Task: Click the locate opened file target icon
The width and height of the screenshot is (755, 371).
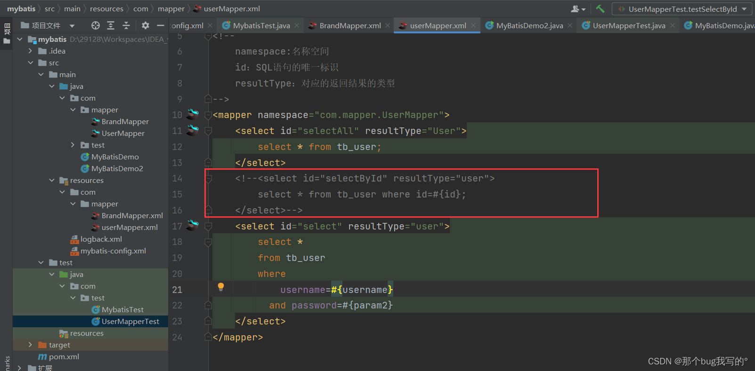Action: pos(96,25)
